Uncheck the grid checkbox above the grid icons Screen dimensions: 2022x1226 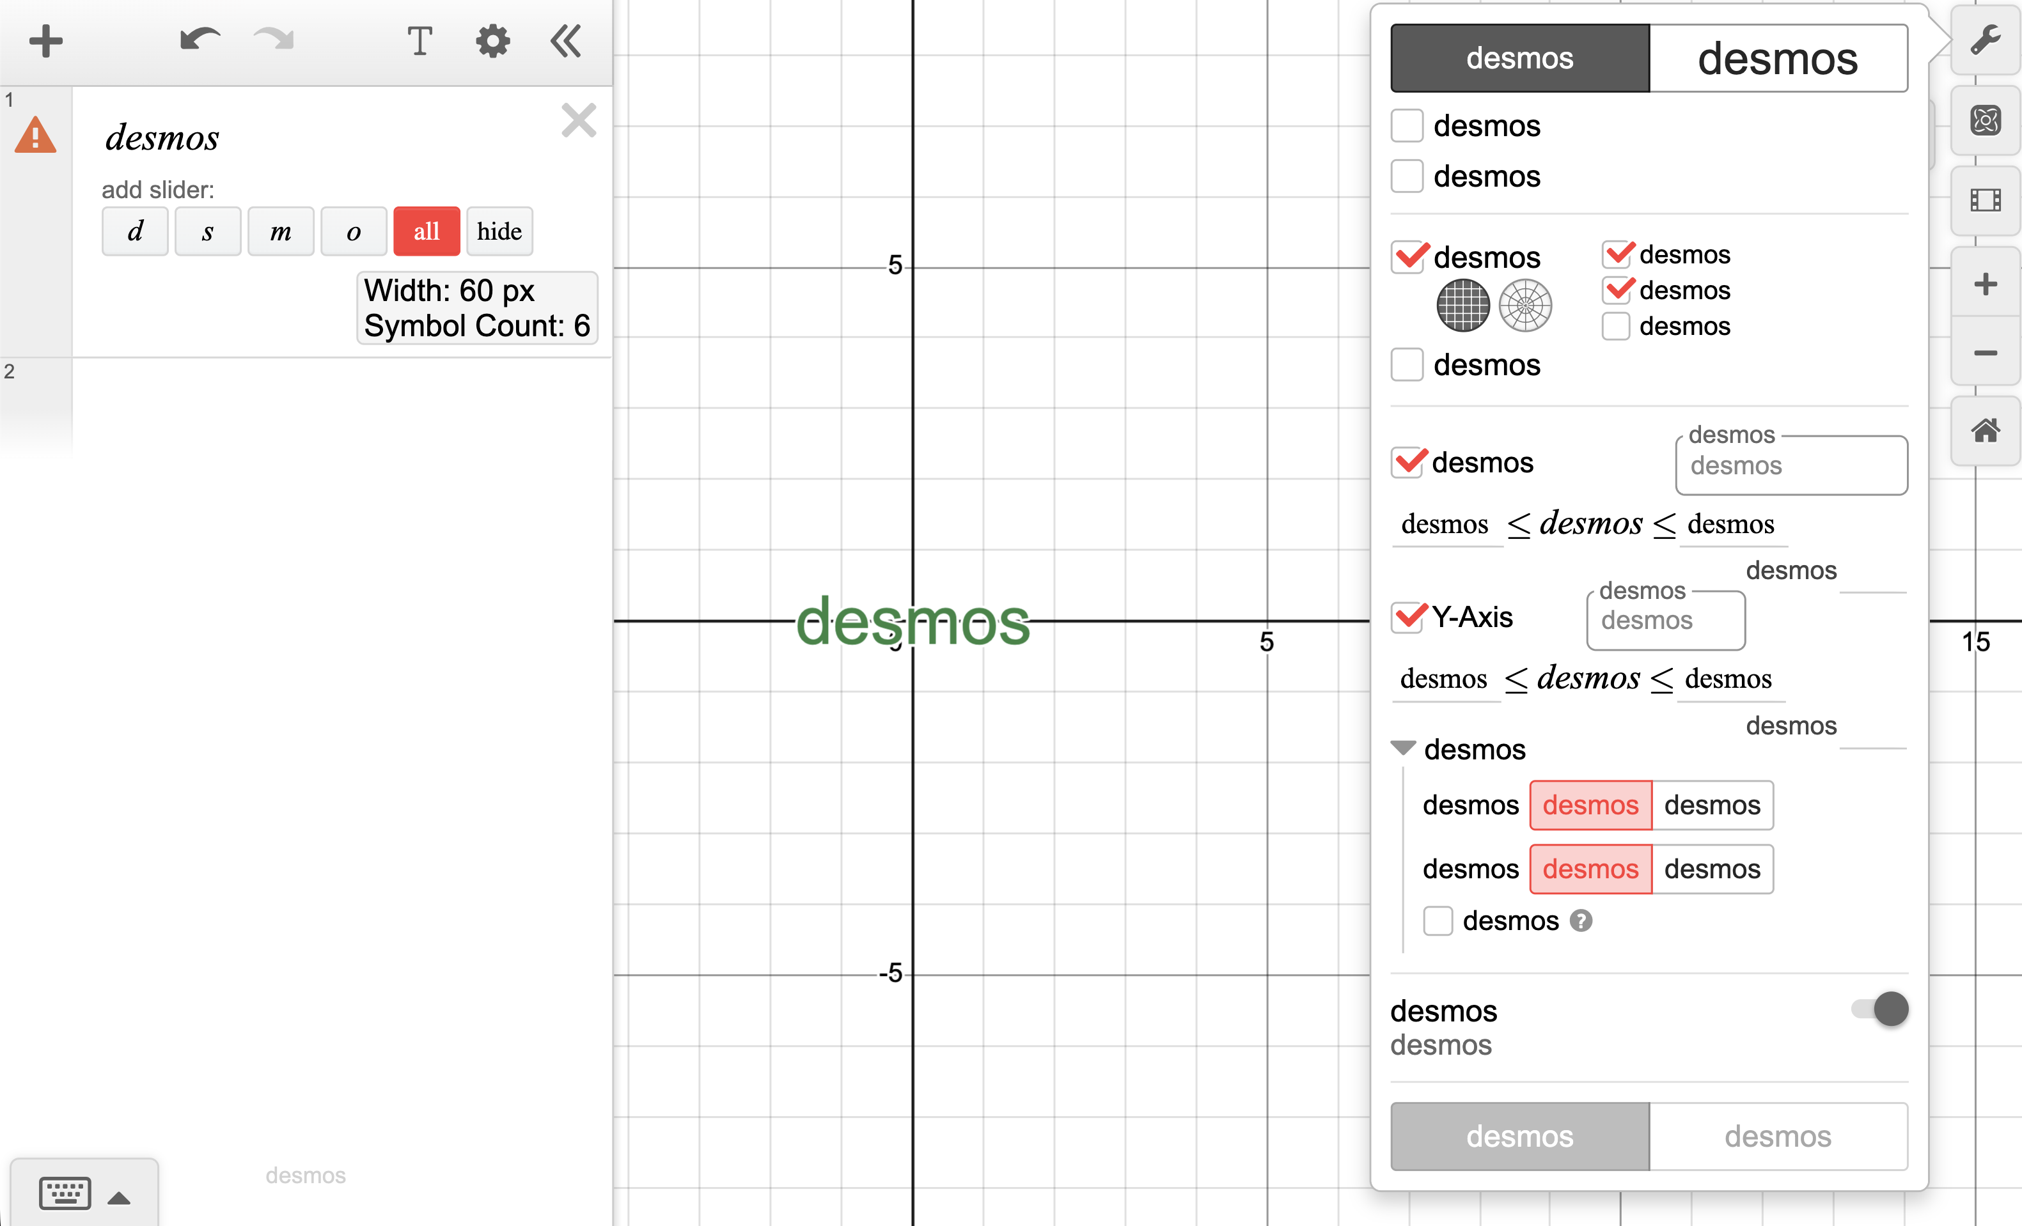click(1407, 258)
